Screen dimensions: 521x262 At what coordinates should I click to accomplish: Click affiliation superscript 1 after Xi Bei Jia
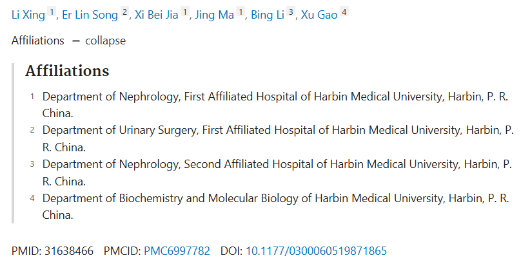pyautogui.click(x=185, y=12)
